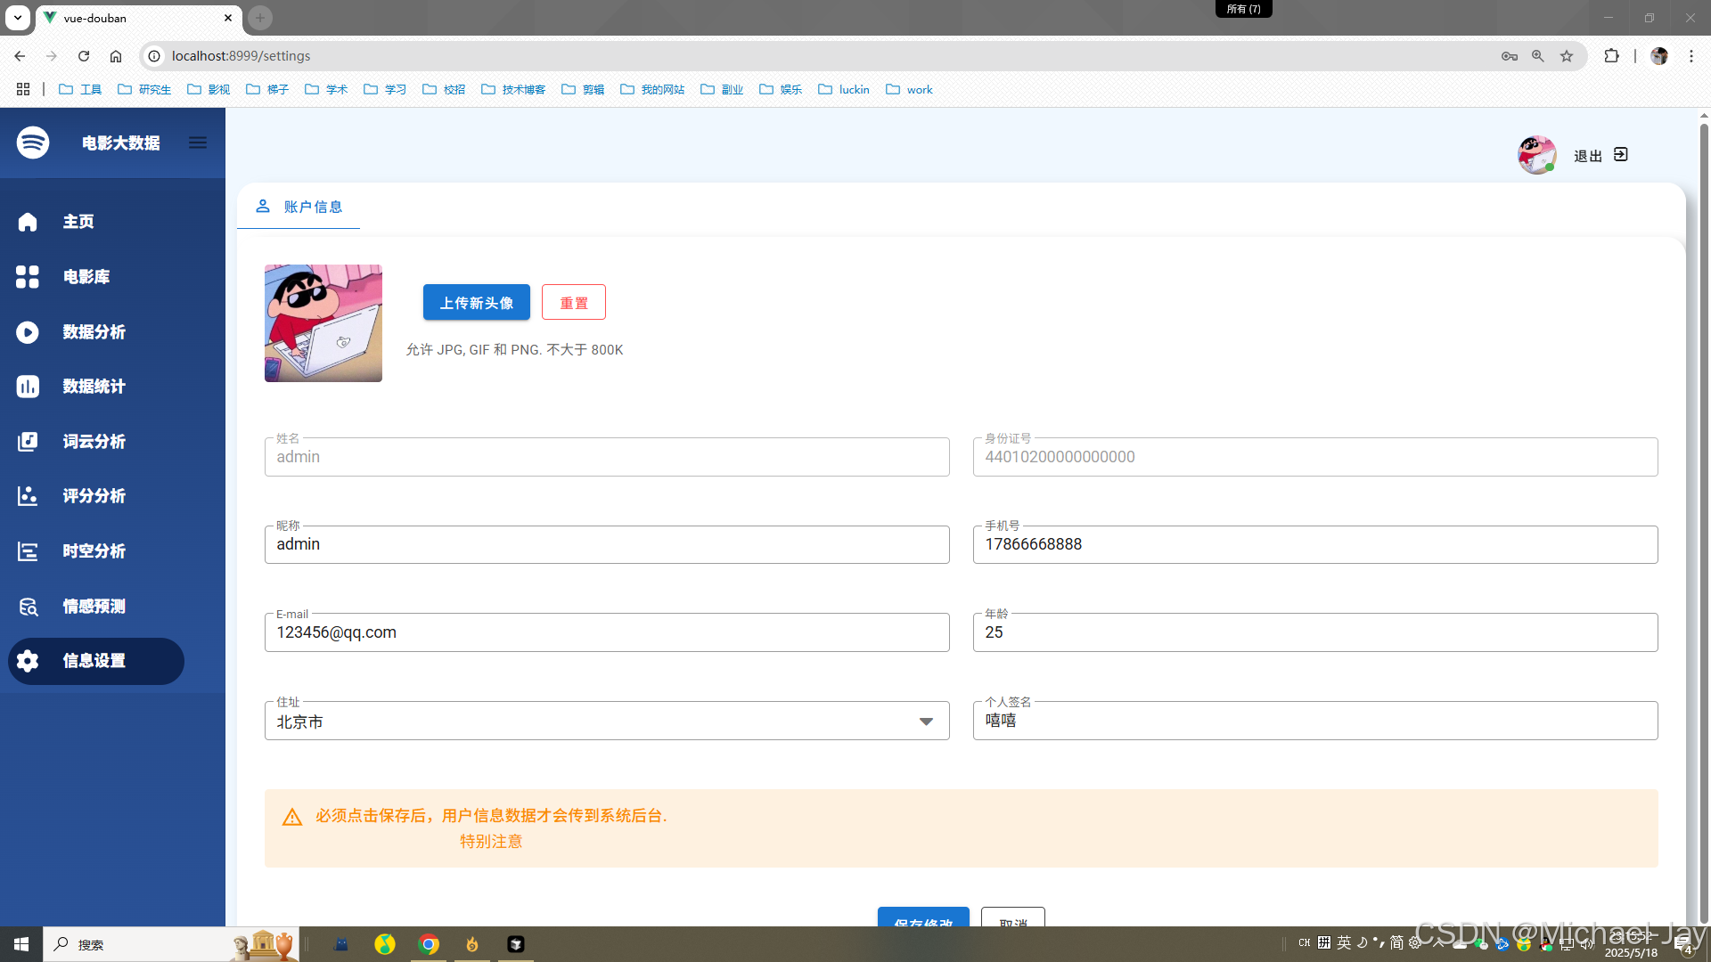Switch to the 账户信息 tab
The image size is (1711, 962).
(x=299, y=207)
